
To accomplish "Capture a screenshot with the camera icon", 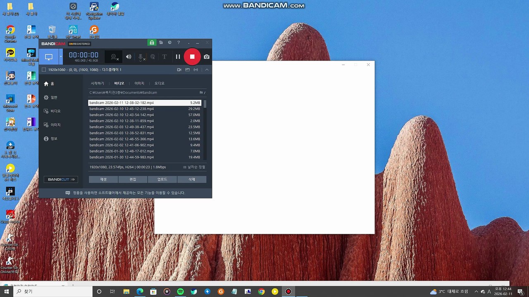I will 207,57.
